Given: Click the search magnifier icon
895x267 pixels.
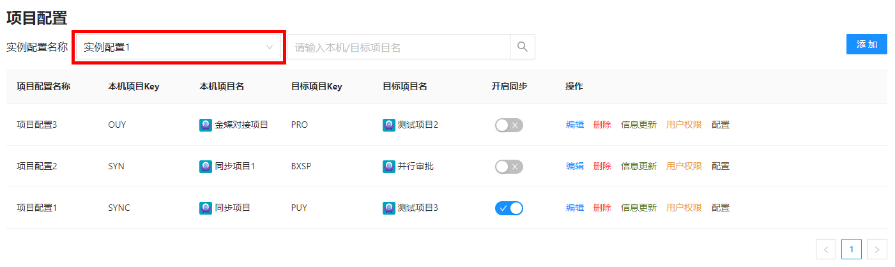Looking at the screenshot, I should click(523, 47).
